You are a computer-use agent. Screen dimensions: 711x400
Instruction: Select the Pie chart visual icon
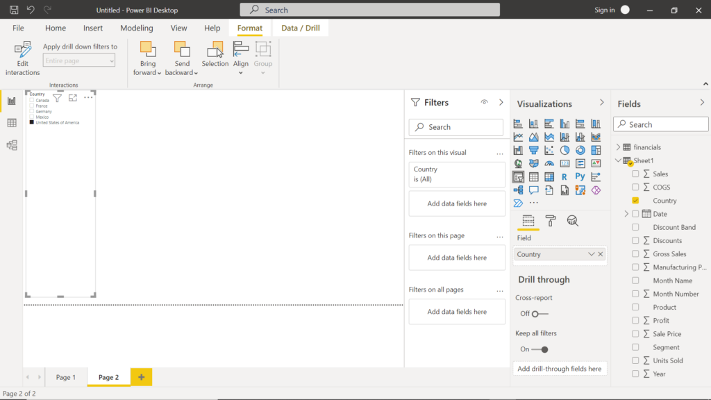(564, 149)
